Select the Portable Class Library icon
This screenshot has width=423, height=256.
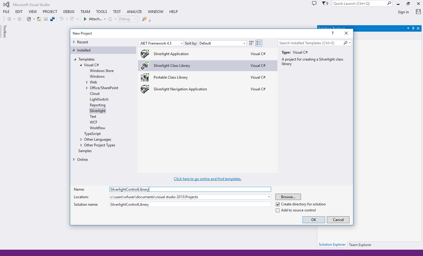point(145,77)
